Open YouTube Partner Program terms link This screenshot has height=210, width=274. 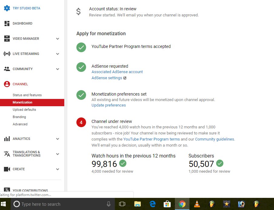click(x=152, y=139)
